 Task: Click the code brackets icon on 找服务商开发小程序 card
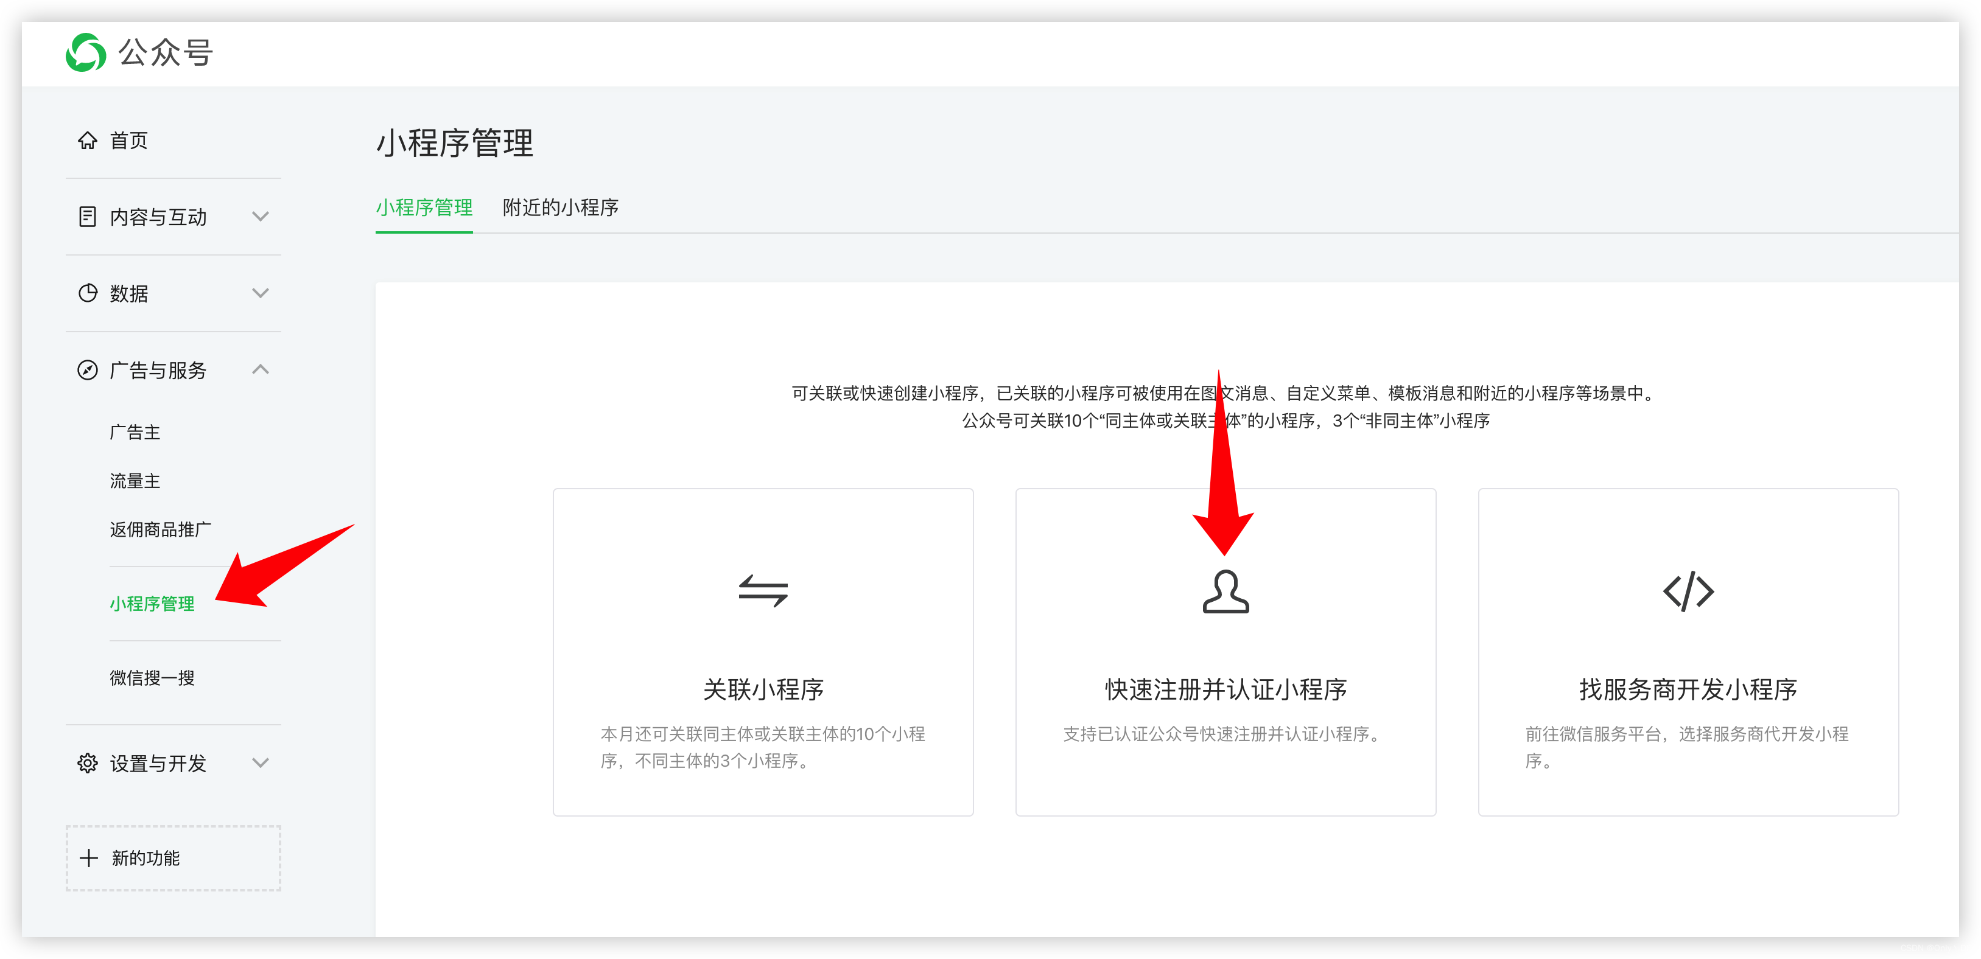1688,591
